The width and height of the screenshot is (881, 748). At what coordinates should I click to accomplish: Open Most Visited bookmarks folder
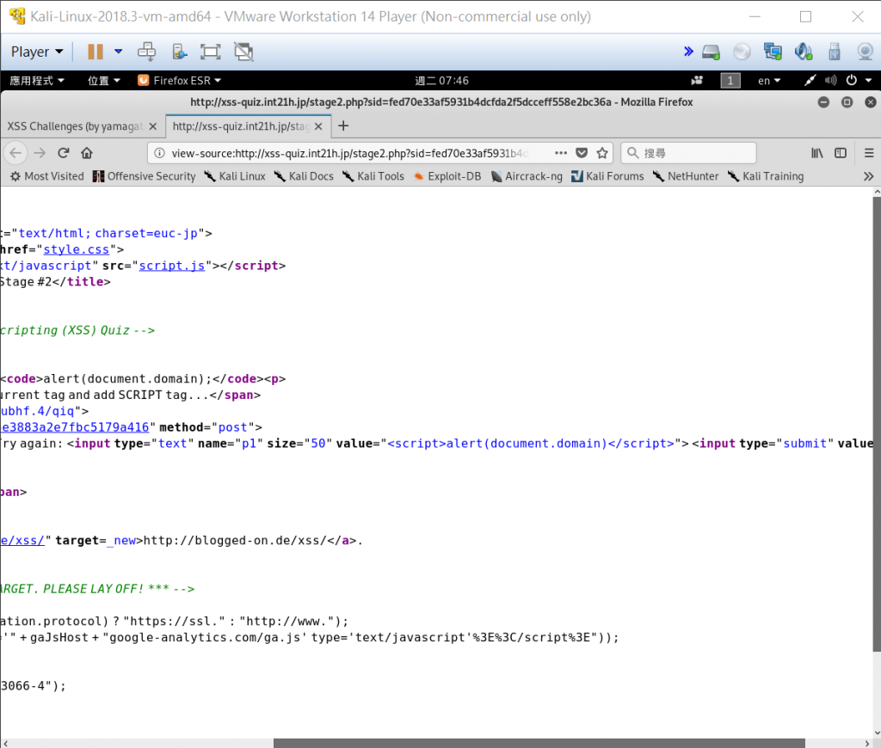click(47, 176)
